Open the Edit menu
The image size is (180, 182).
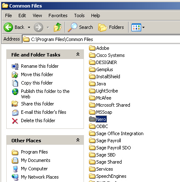point(22,15)
